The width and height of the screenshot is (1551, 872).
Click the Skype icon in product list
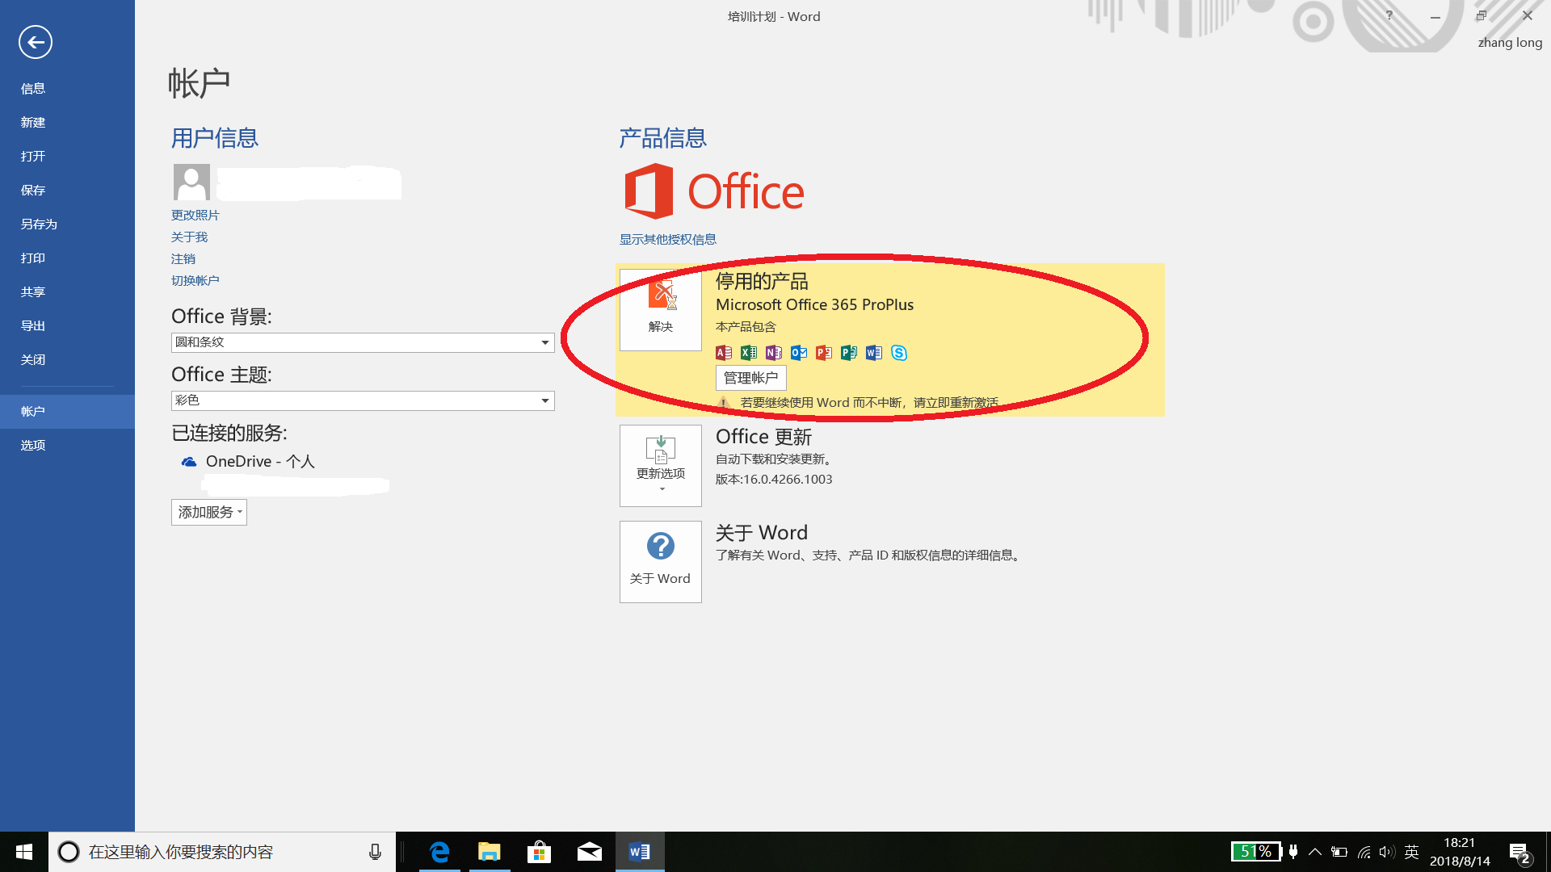point(898,353)
